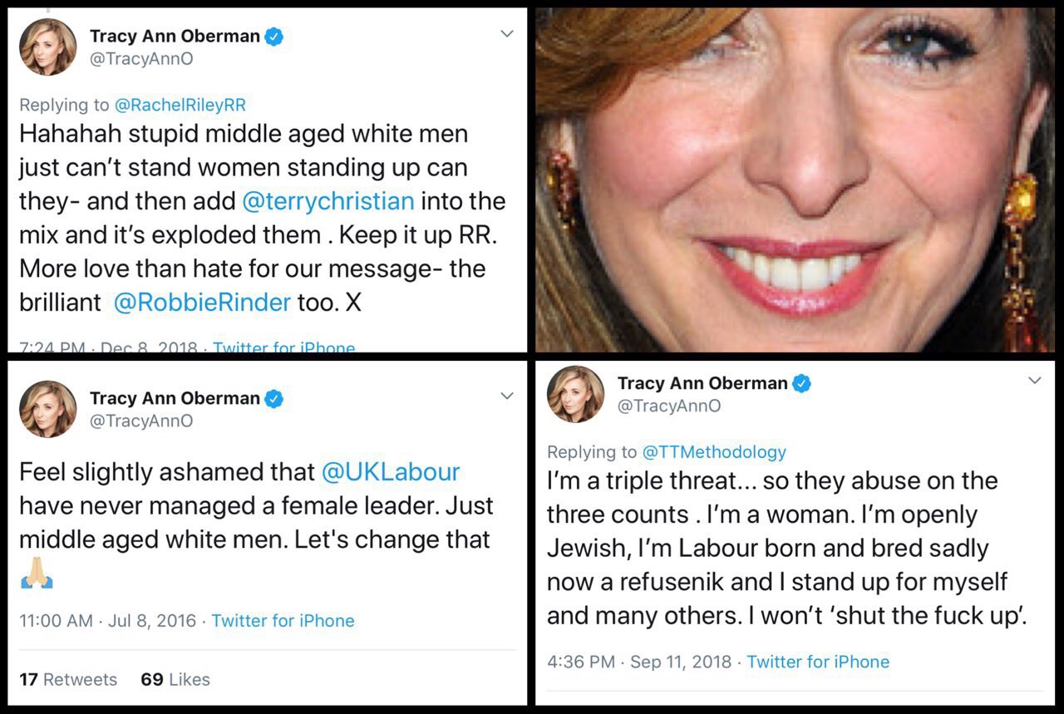
Task: Click the praying hands emoji in the tweet
Action: coord(36,574)
